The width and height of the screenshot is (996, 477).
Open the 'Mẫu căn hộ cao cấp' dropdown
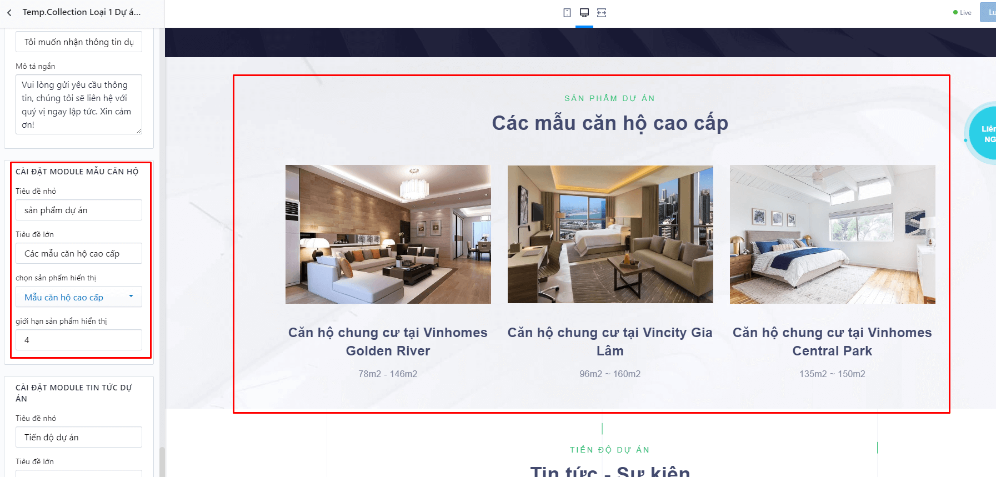click(x=79, y=297)
